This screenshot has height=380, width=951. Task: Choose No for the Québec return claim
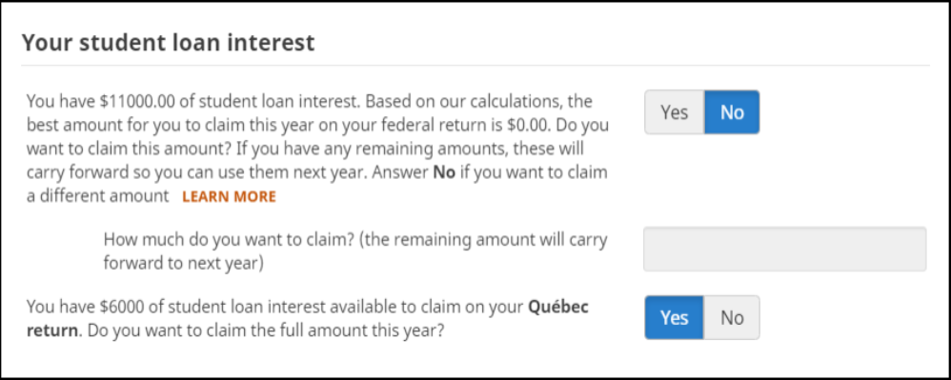pos(732,317)
